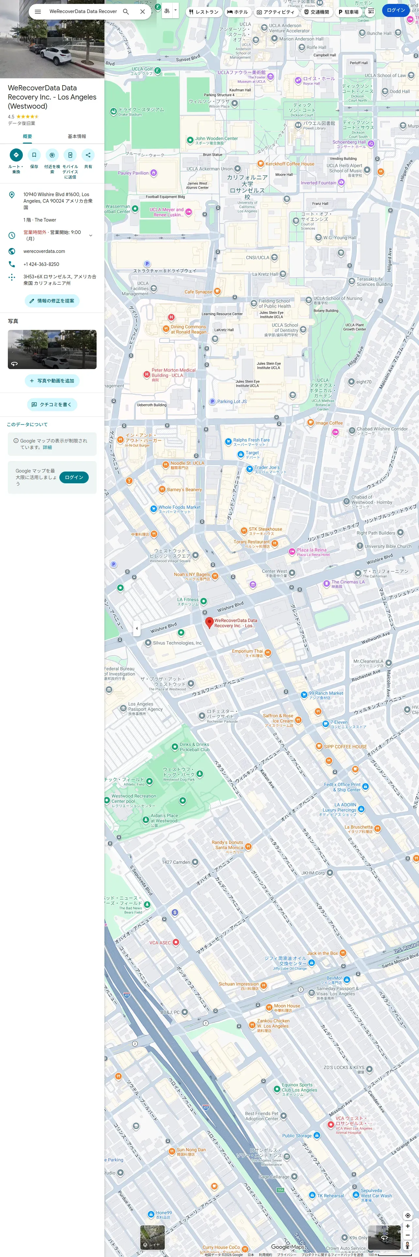419x1257 pixels.
Task: Filter map by アクティビティ chip
Action: [276, 12]
